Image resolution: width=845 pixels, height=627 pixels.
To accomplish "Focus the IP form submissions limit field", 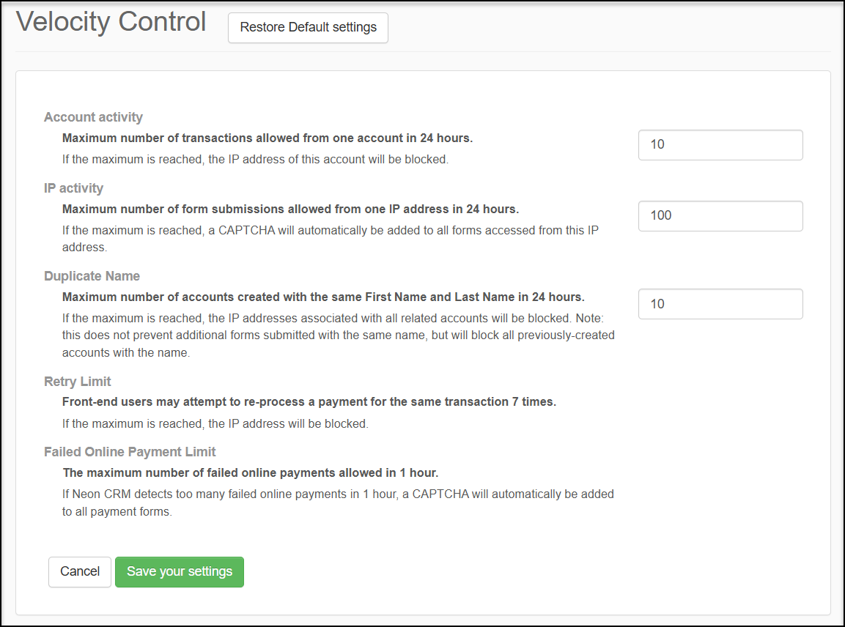I will [720, 216].
